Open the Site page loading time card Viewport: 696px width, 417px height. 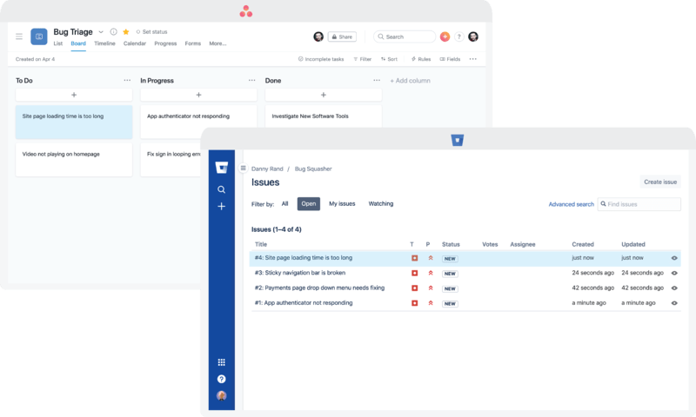tap(74, 122)
